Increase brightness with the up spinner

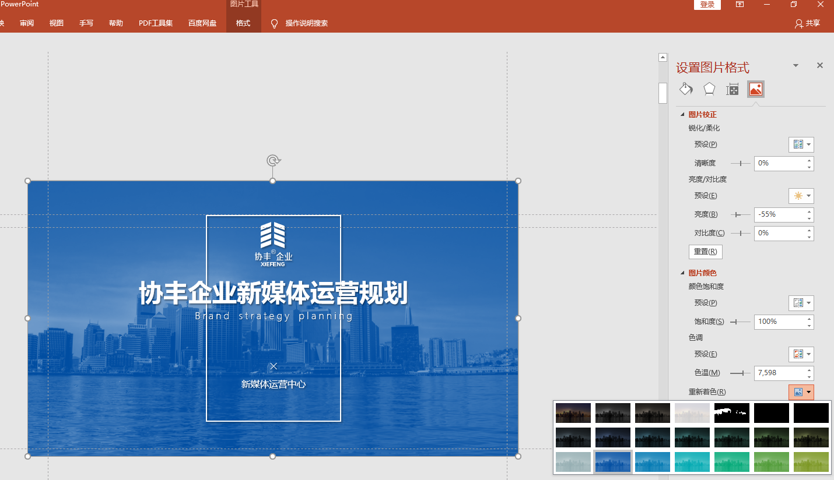click(810, 211)
